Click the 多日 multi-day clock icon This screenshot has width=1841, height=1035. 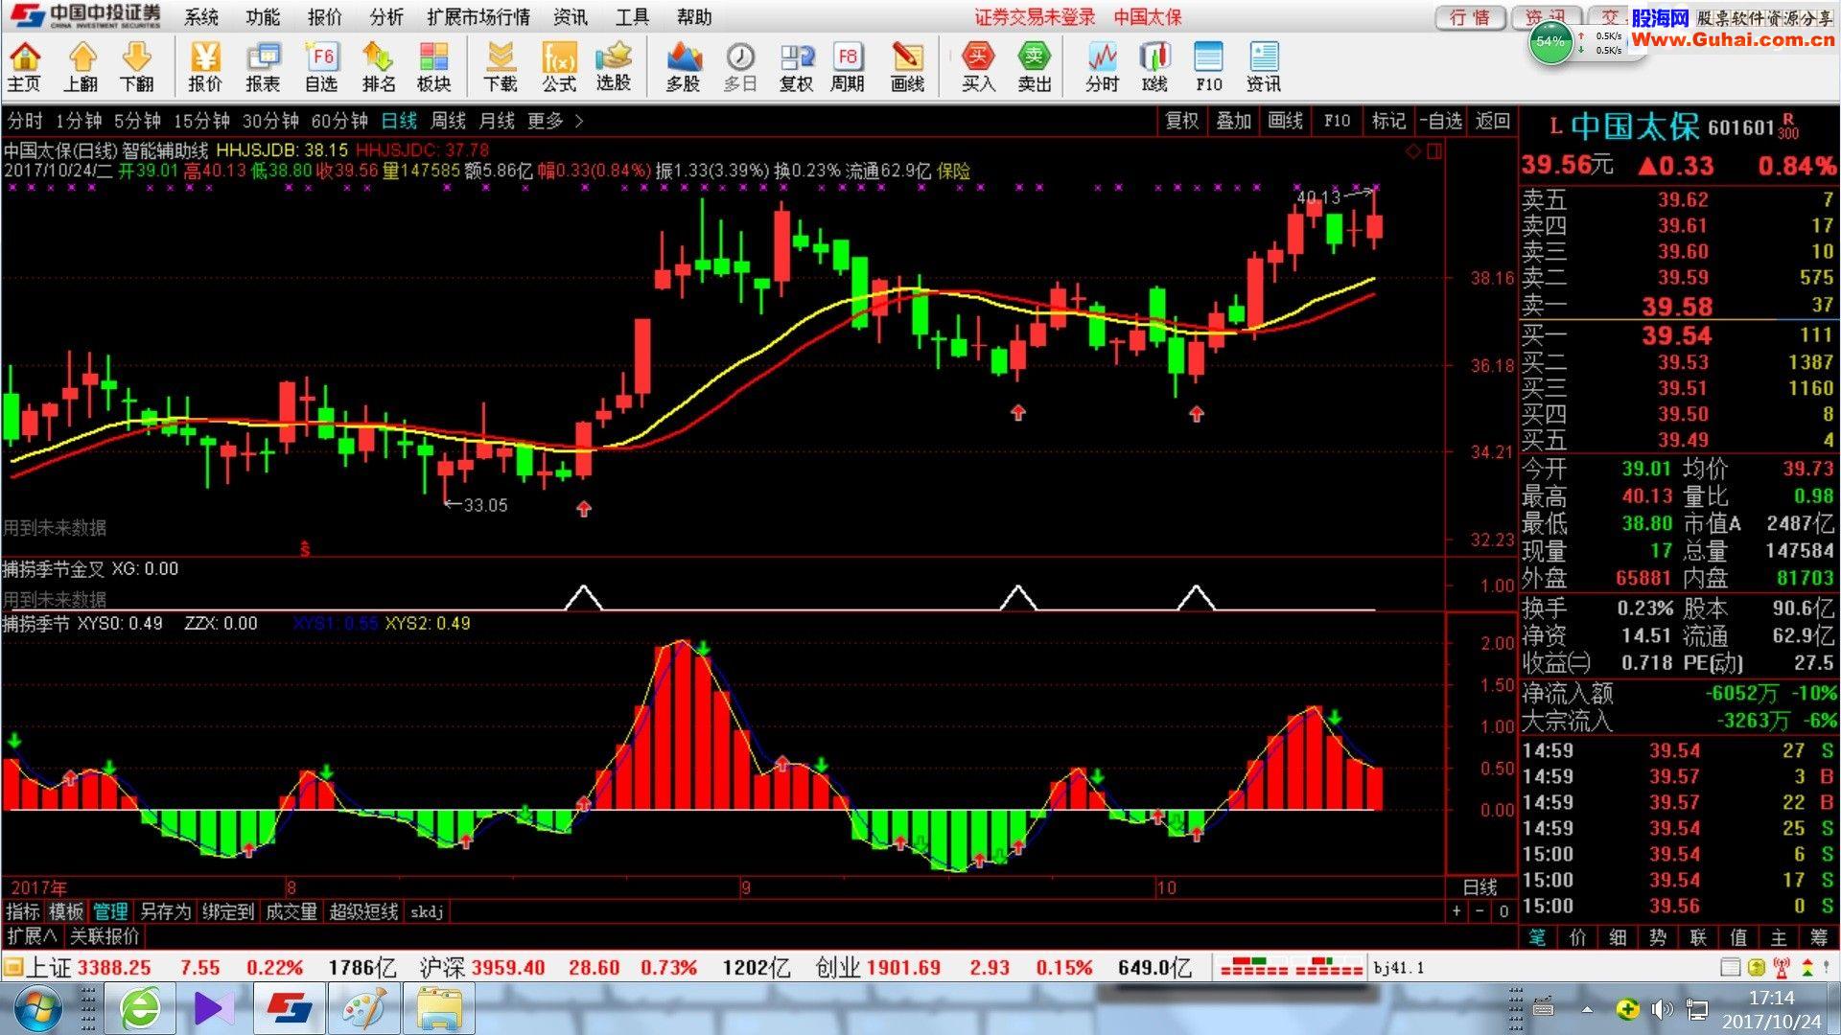coord(740,67)
